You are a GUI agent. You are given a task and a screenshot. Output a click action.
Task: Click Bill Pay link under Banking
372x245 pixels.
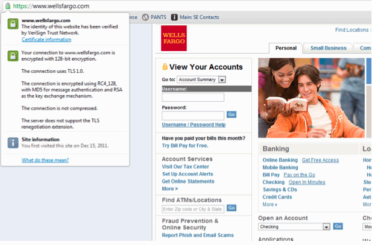pyautogui.click(x=271, y=175)
